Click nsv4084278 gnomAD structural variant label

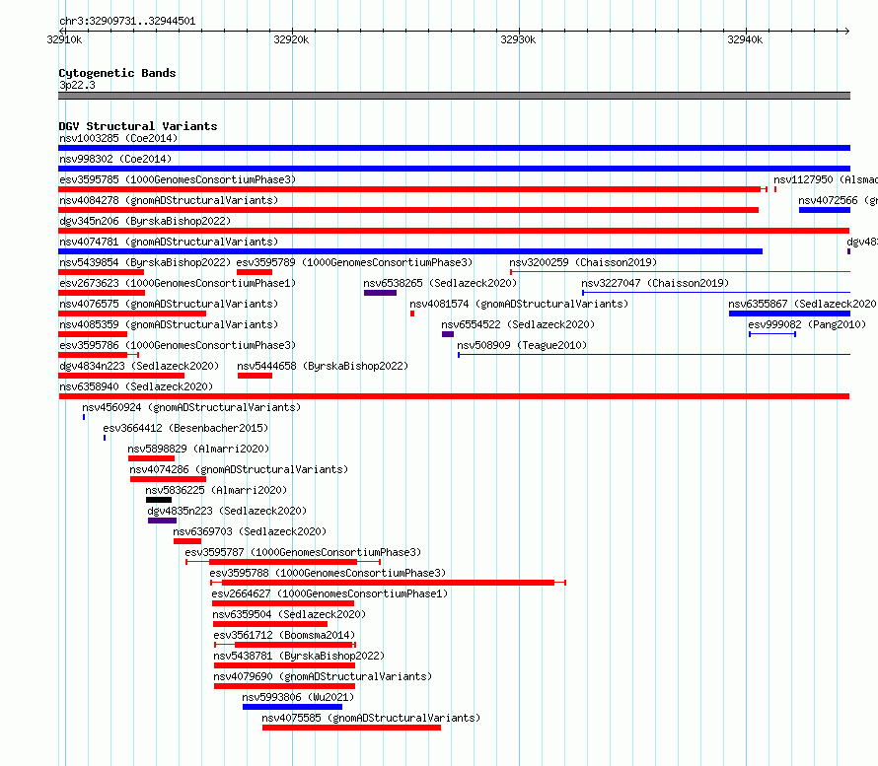pos(169,200)
